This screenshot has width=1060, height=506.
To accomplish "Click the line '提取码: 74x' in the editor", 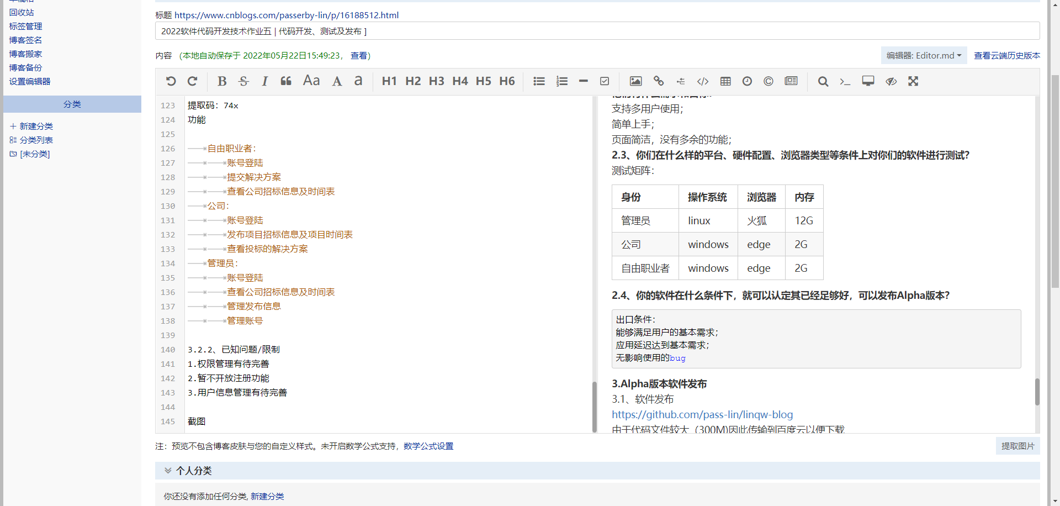I will [x=213, y=105].
